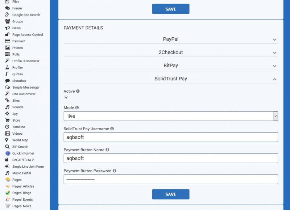290x210 pixels.
Task: Open the Shoutbox sidebar link
Action: (x=19, y=81)
